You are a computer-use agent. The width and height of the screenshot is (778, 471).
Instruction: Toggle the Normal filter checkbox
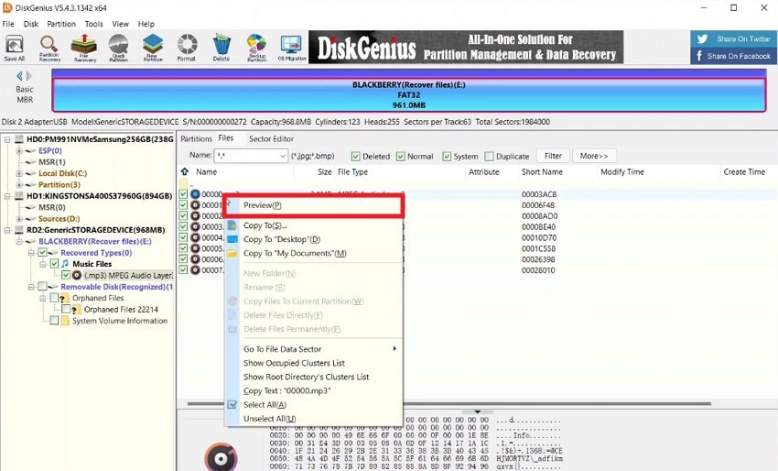[x=400, y=157]
